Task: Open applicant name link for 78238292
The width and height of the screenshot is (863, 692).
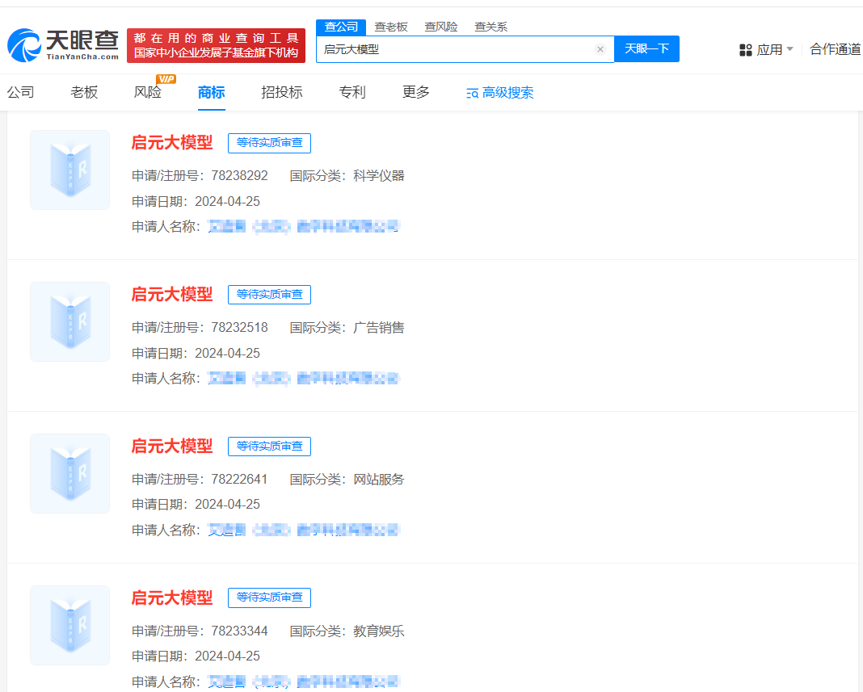Action: (x=303, y=227)
